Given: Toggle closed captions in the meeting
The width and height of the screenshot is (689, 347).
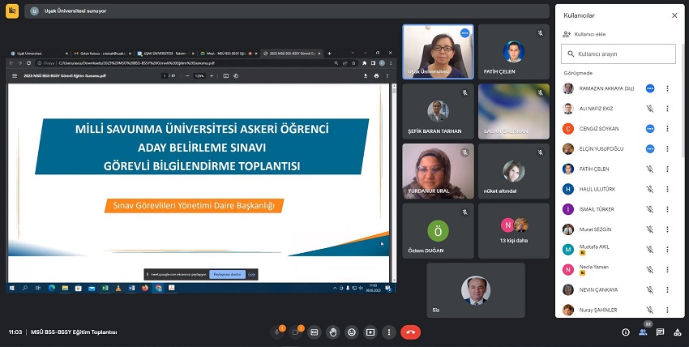Looking at the screenshot, I should tap(315, 332).
